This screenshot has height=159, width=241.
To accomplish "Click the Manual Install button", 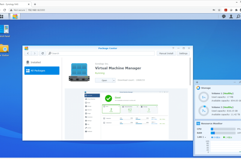I will tap(166, 53).
